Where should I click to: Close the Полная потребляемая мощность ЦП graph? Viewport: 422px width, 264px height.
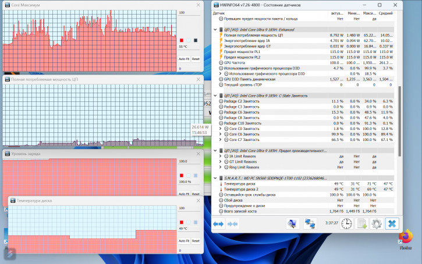[x=198, y=79]
